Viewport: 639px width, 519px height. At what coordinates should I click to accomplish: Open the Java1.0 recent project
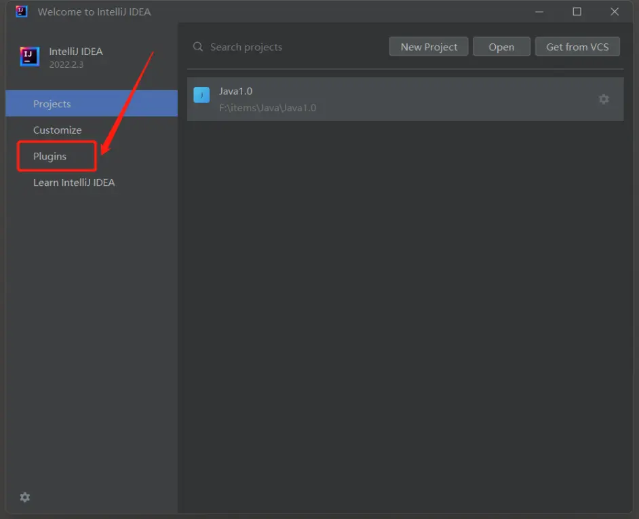click(405, 99)
